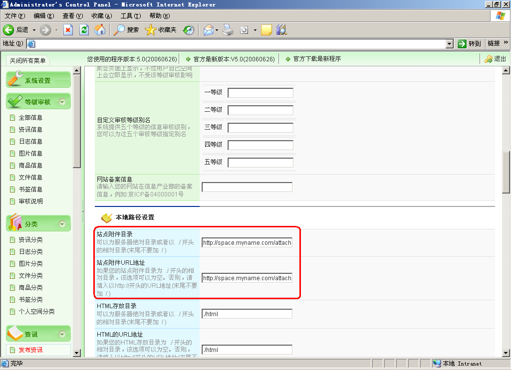Click the Research toolbar icon
This screenshot has width=511, height=370.
(281, 30)
